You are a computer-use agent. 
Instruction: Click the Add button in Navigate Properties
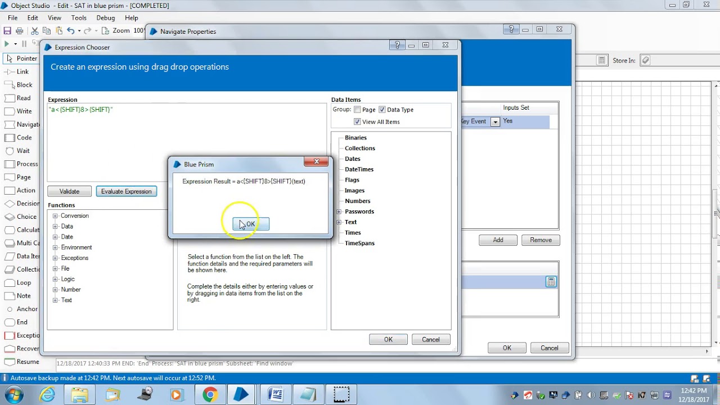click(x=498, y=240)
